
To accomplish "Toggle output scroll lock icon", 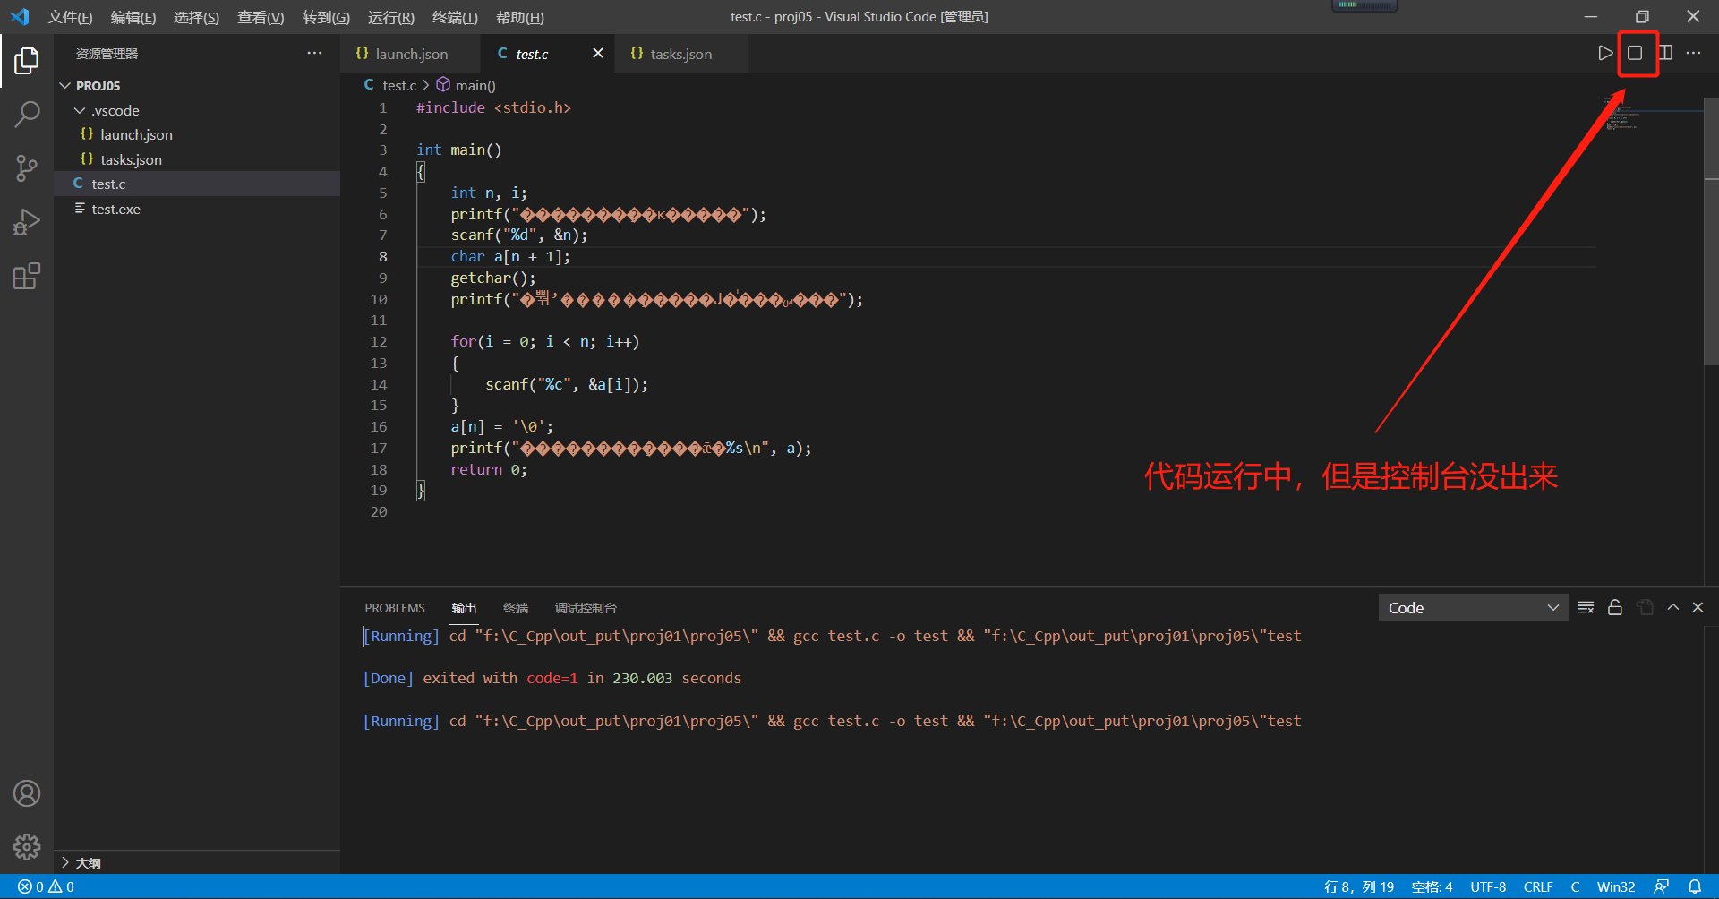I will (1615, 607).
